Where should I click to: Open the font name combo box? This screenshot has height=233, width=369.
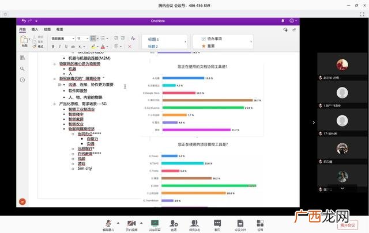[63, 39]
